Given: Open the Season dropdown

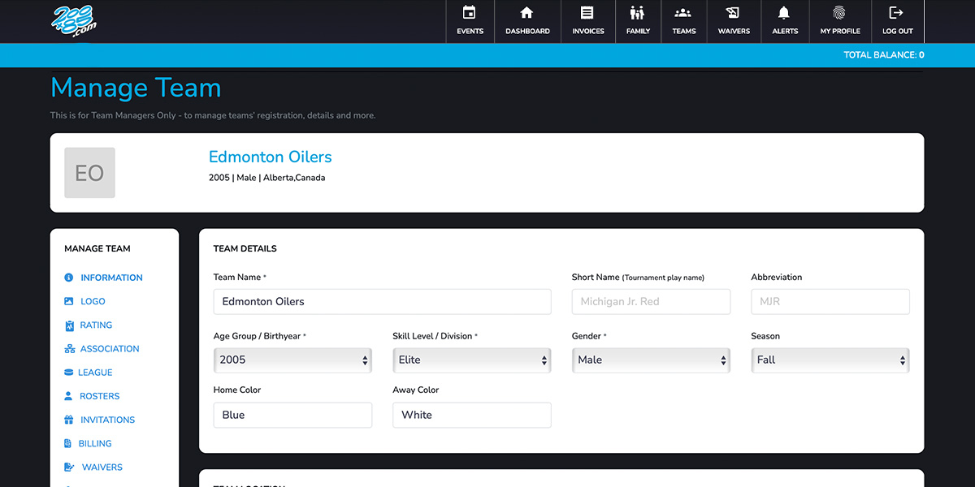Looking at the screenshot, I should click(x=830, y=360).
